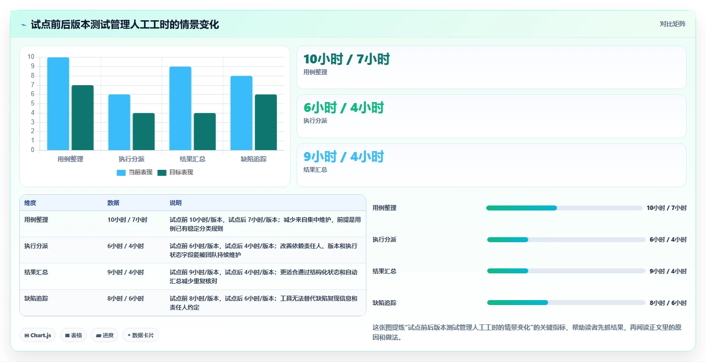Click the 用例整理 x-axis label in chart

(x=70, y=159)
